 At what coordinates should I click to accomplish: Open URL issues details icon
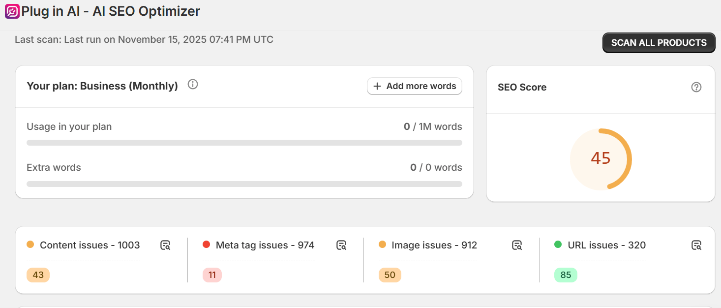pos(696,245)
